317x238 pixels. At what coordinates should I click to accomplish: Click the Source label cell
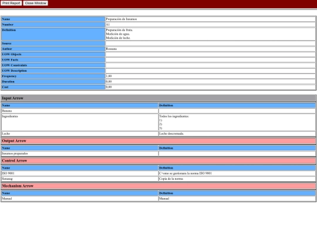[53, 43]
